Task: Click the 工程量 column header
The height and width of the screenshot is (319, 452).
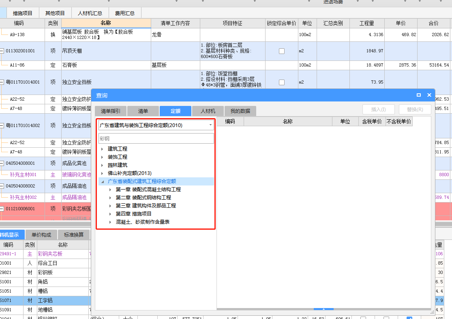Action: 367,24
